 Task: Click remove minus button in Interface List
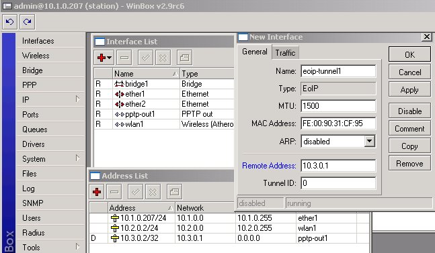coord(124,58)
